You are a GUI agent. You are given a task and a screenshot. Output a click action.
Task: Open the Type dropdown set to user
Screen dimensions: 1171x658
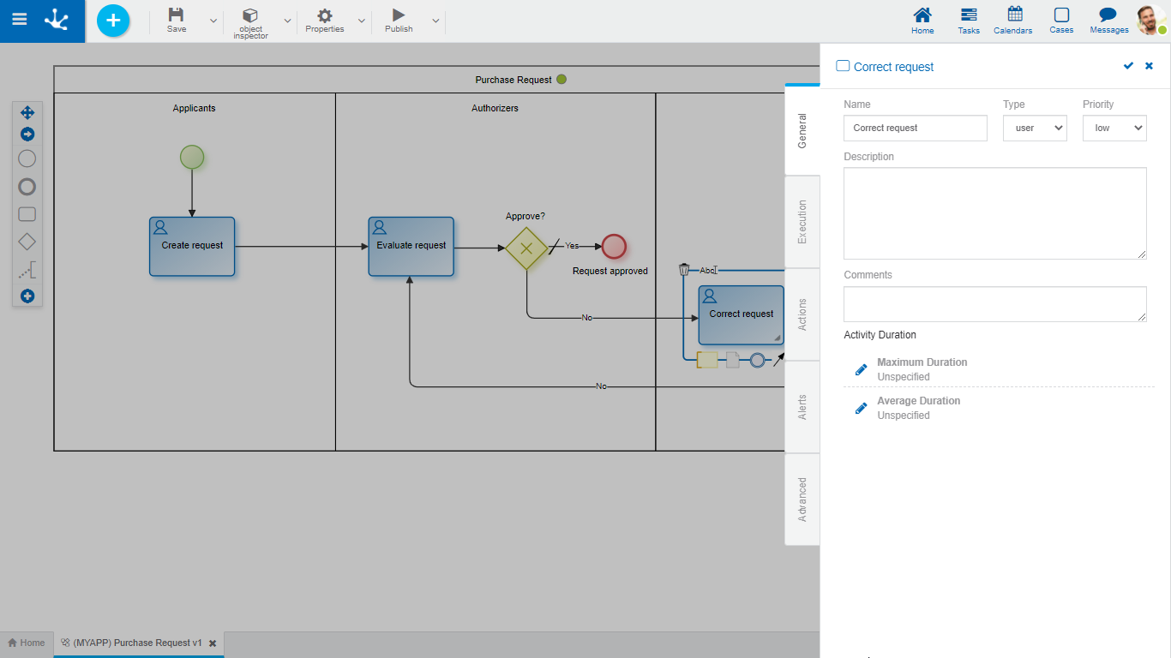pyautogui.click(x=1035, y=129)
